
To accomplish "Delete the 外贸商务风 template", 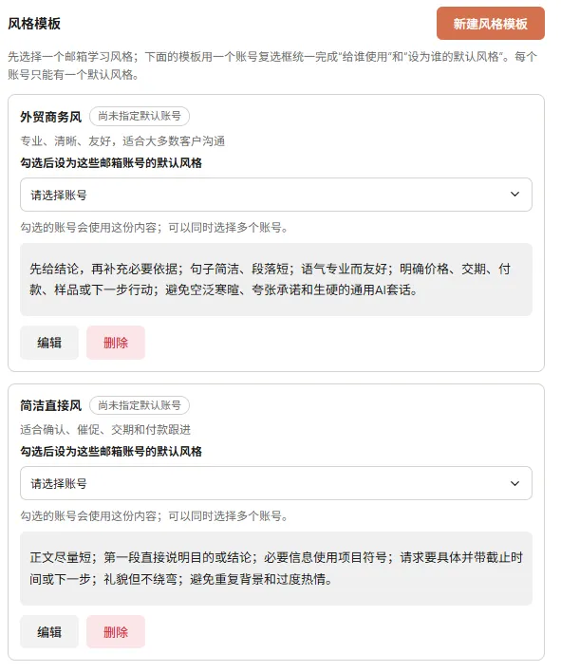I will point(116,343).
